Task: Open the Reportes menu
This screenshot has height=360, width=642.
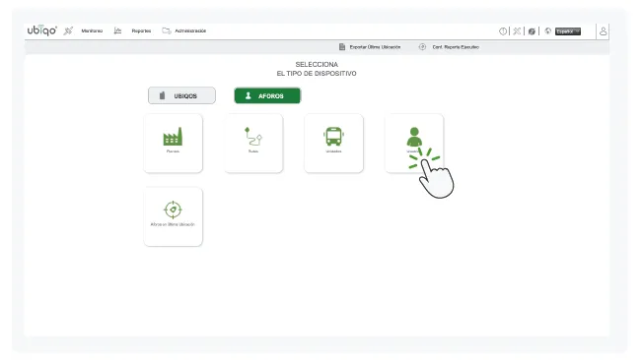Action: 141,31
